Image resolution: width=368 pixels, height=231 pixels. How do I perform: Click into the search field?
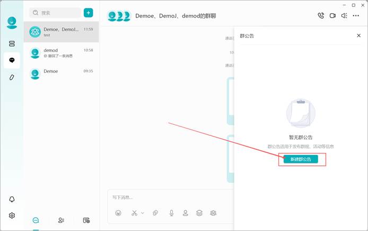55,13
